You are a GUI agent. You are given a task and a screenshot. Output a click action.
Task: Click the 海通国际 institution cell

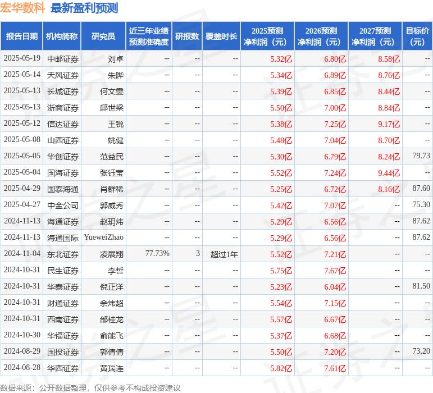pyautogui.click(x=63, y=238)
